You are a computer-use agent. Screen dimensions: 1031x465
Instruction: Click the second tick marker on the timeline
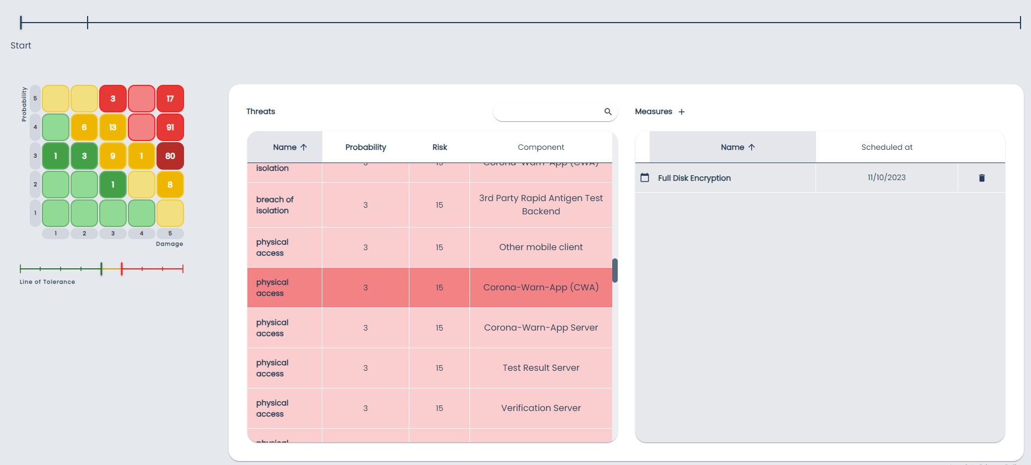click(88, 23)
